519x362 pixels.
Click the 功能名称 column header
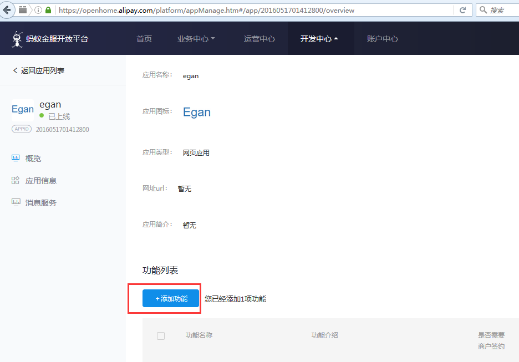(199, 335)
